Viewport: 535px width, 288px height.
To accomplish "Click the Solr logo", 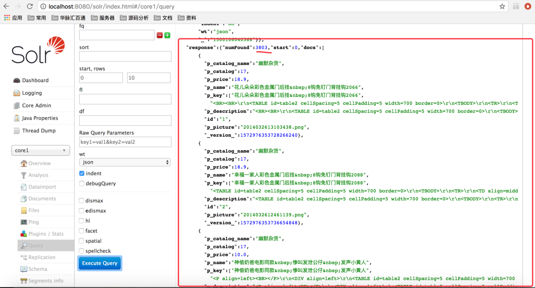I will [x=38, y=50].
